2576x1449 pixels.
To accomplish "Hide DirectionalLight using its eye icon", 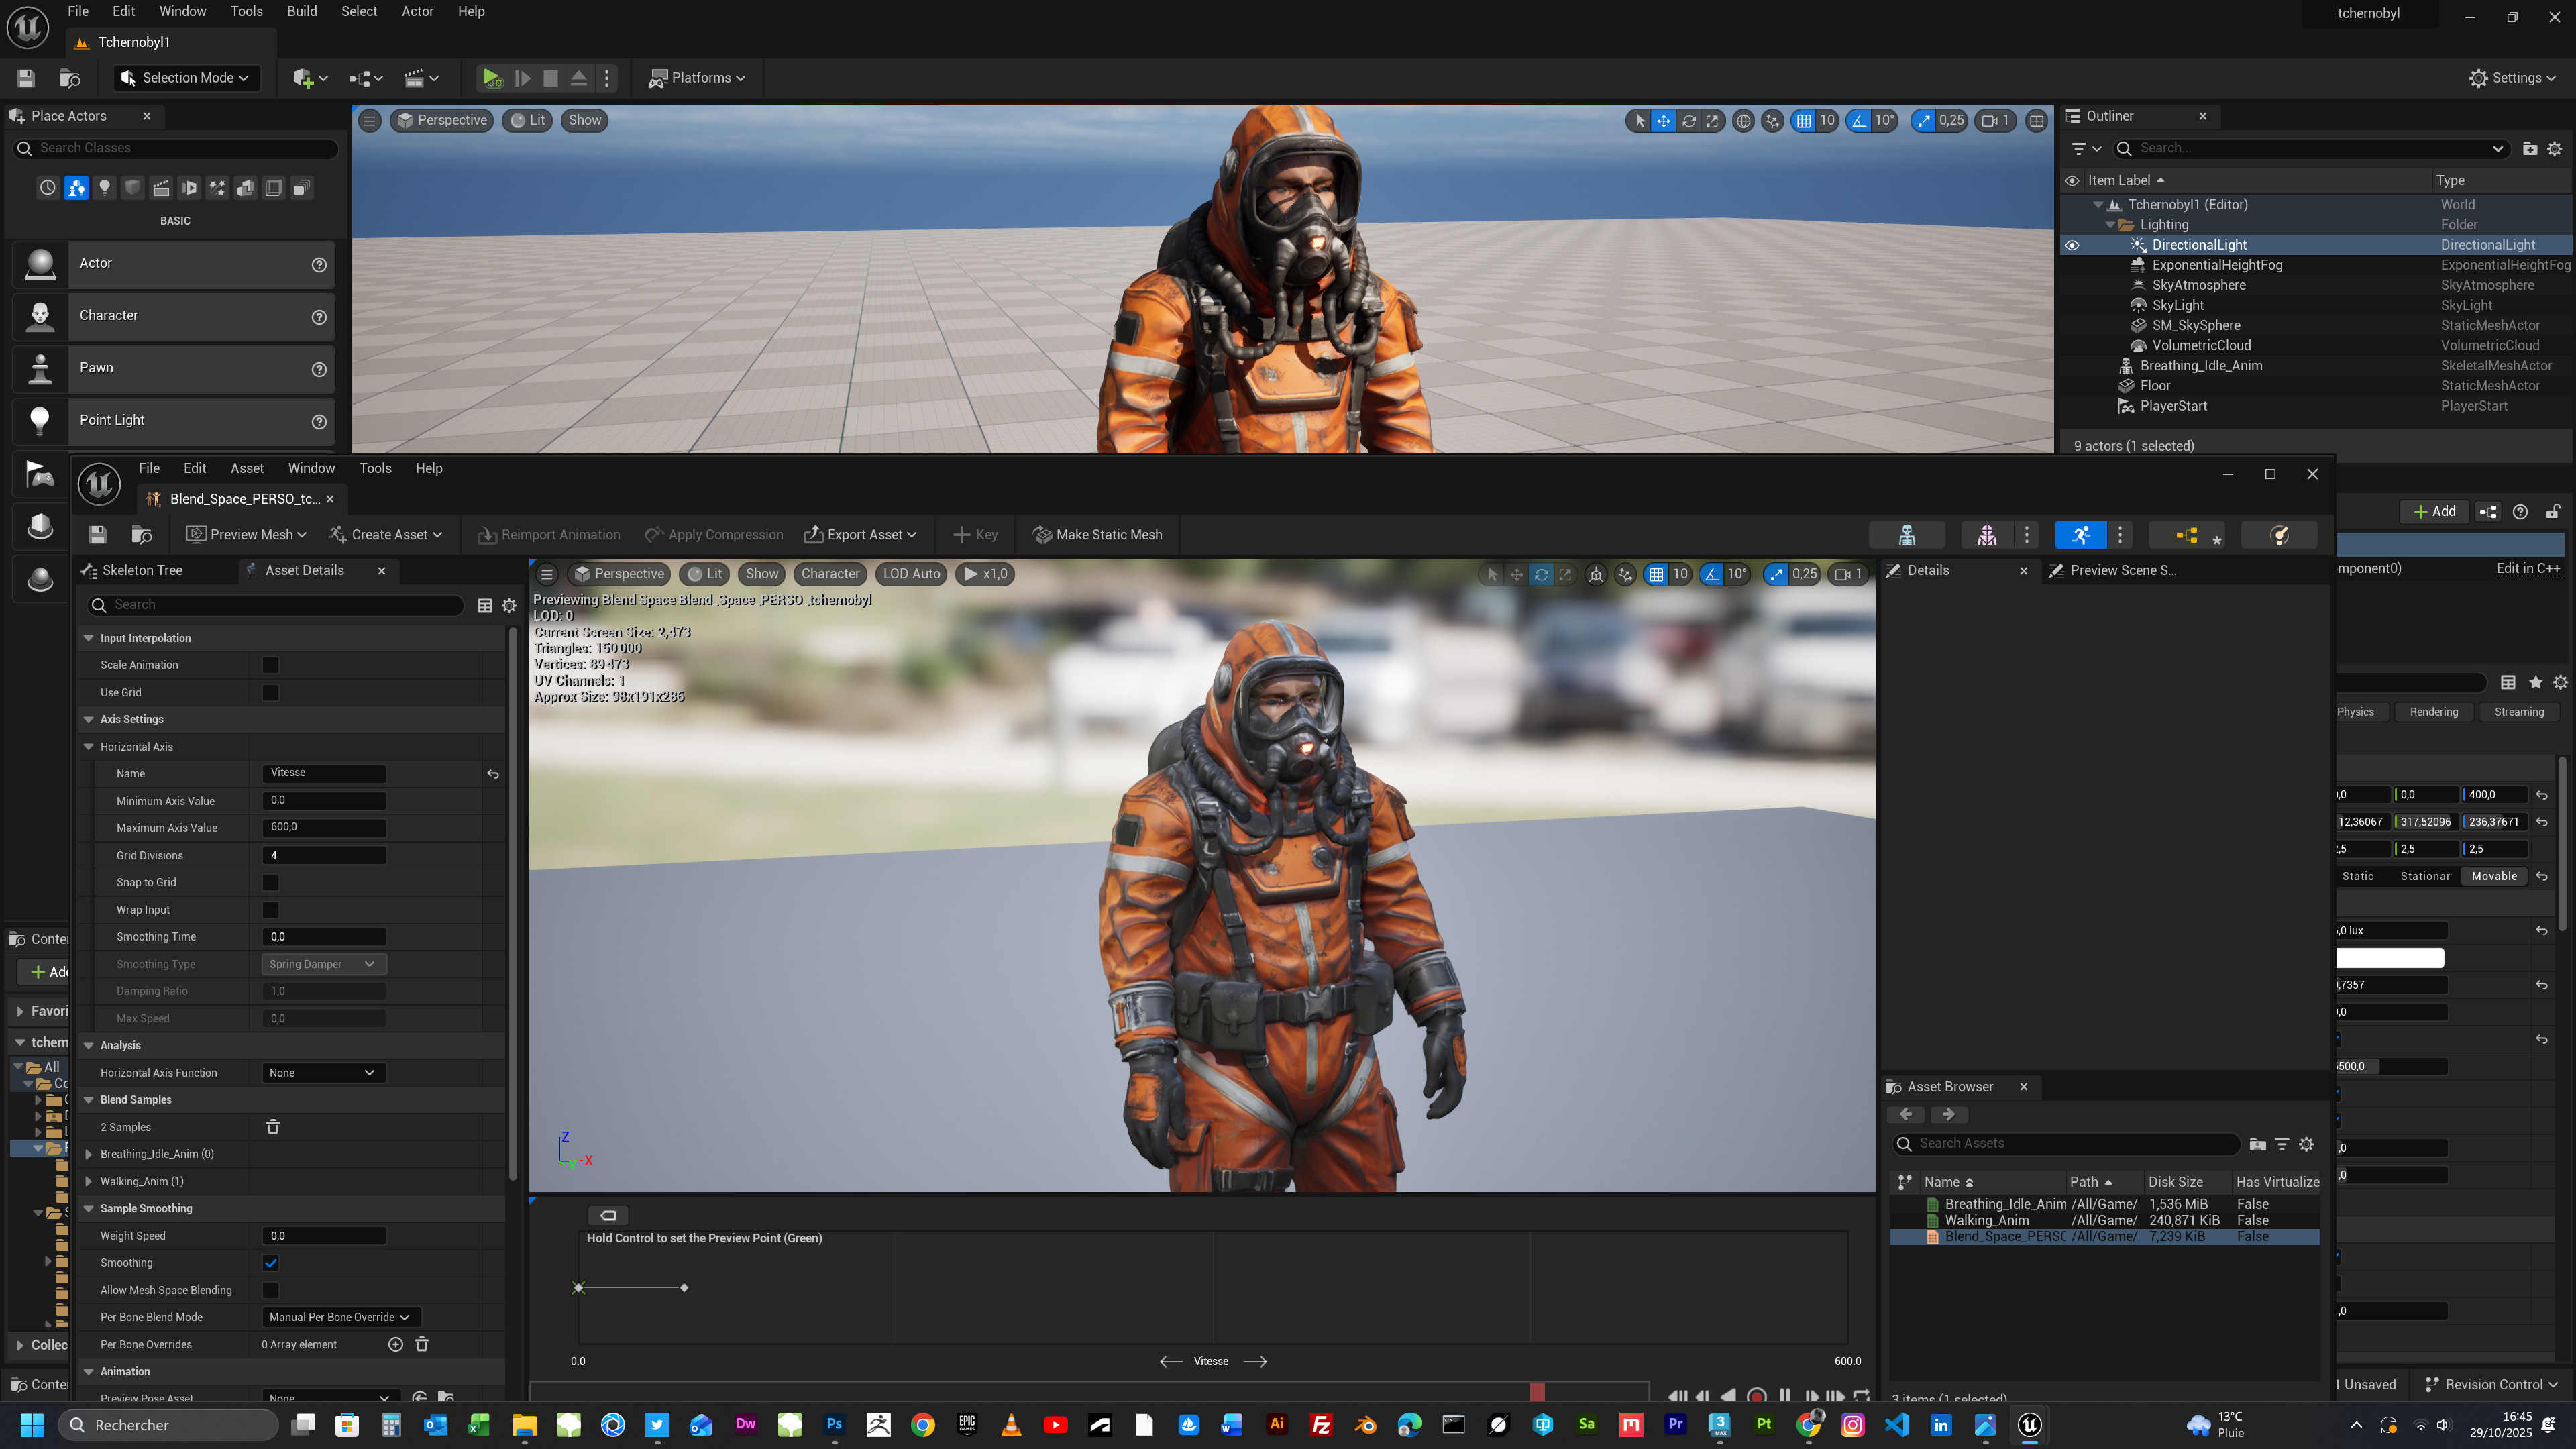I will click(2072, 245).
